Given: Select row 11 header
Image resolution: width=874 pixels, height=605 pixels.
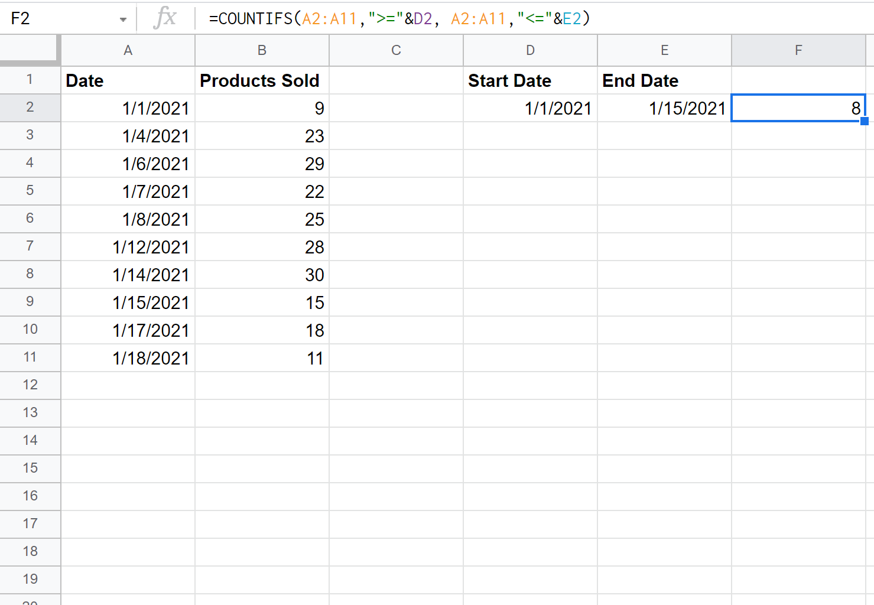Looking at the screenshot, I should (x=30, y=357).
